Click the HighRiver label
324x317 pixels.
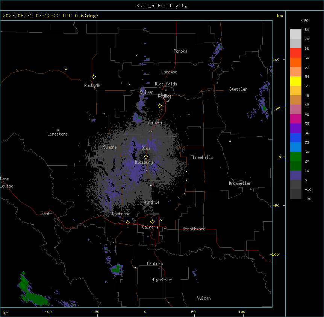162,280
